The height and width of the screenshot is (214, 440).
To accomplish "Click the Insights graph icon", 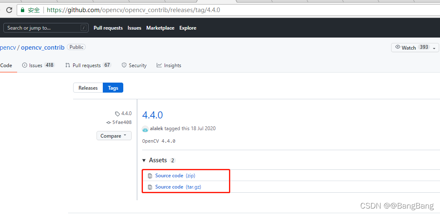I will tap(159, 65).
